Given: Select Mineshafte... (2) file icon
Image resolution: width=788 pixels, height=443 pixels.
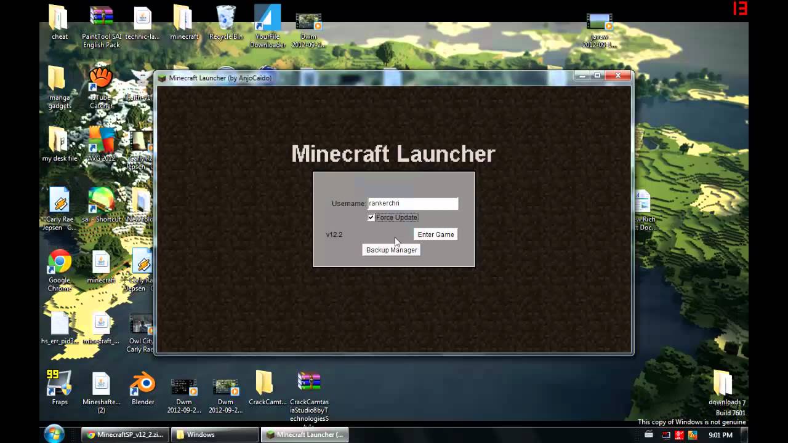Looking at the screenshot, I should coord(101,393).
